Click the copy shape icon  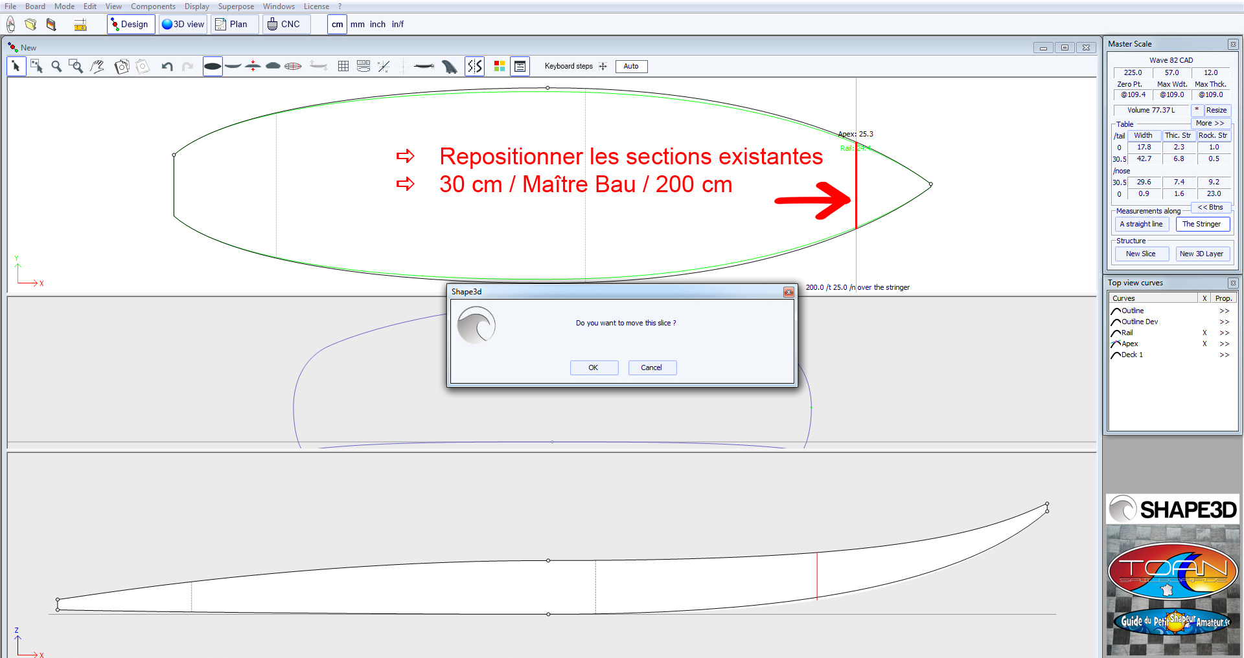(121, 67)
